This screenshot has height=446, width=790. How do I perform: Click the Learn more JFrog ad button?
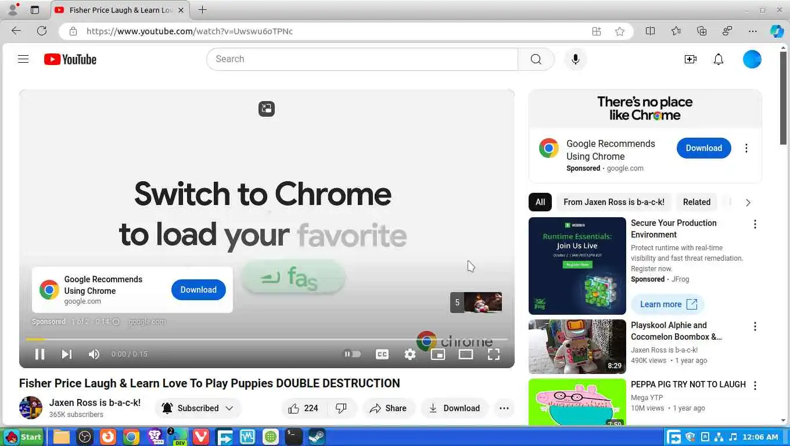pyautogui.click(x=668, y=304)
